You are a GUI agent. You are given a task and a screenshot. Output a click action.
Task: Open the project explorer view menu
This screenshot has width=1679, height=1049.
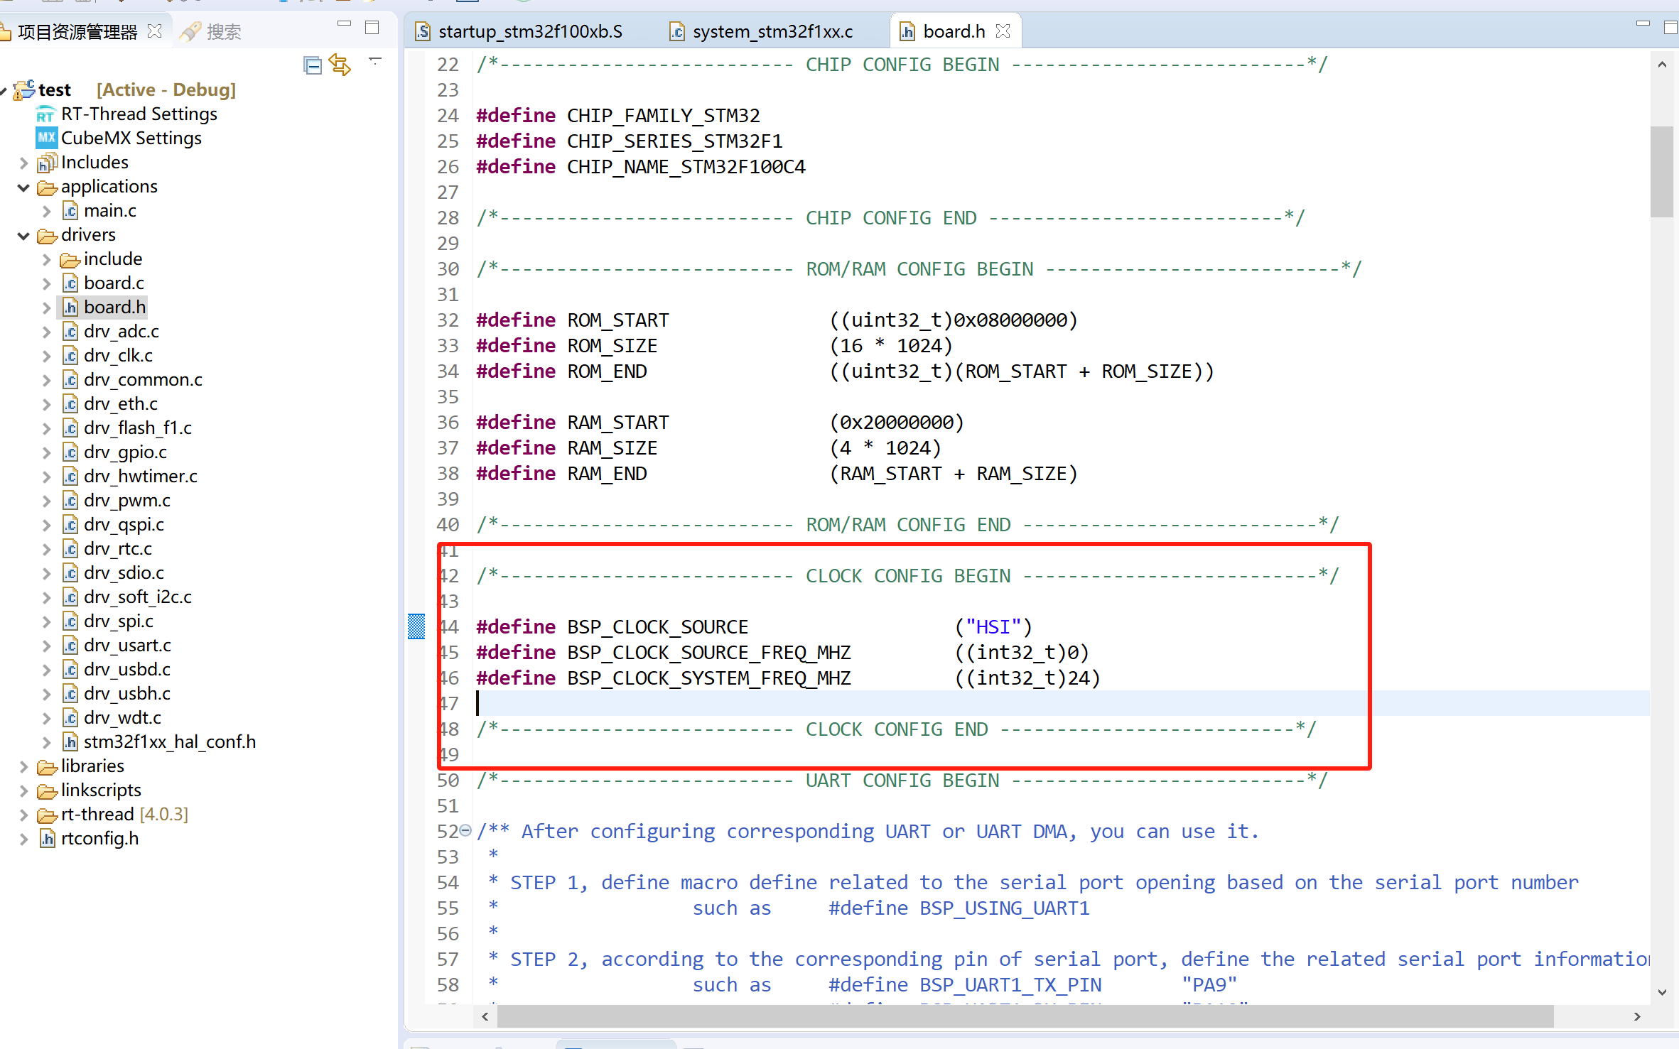[x=375, y=62]
